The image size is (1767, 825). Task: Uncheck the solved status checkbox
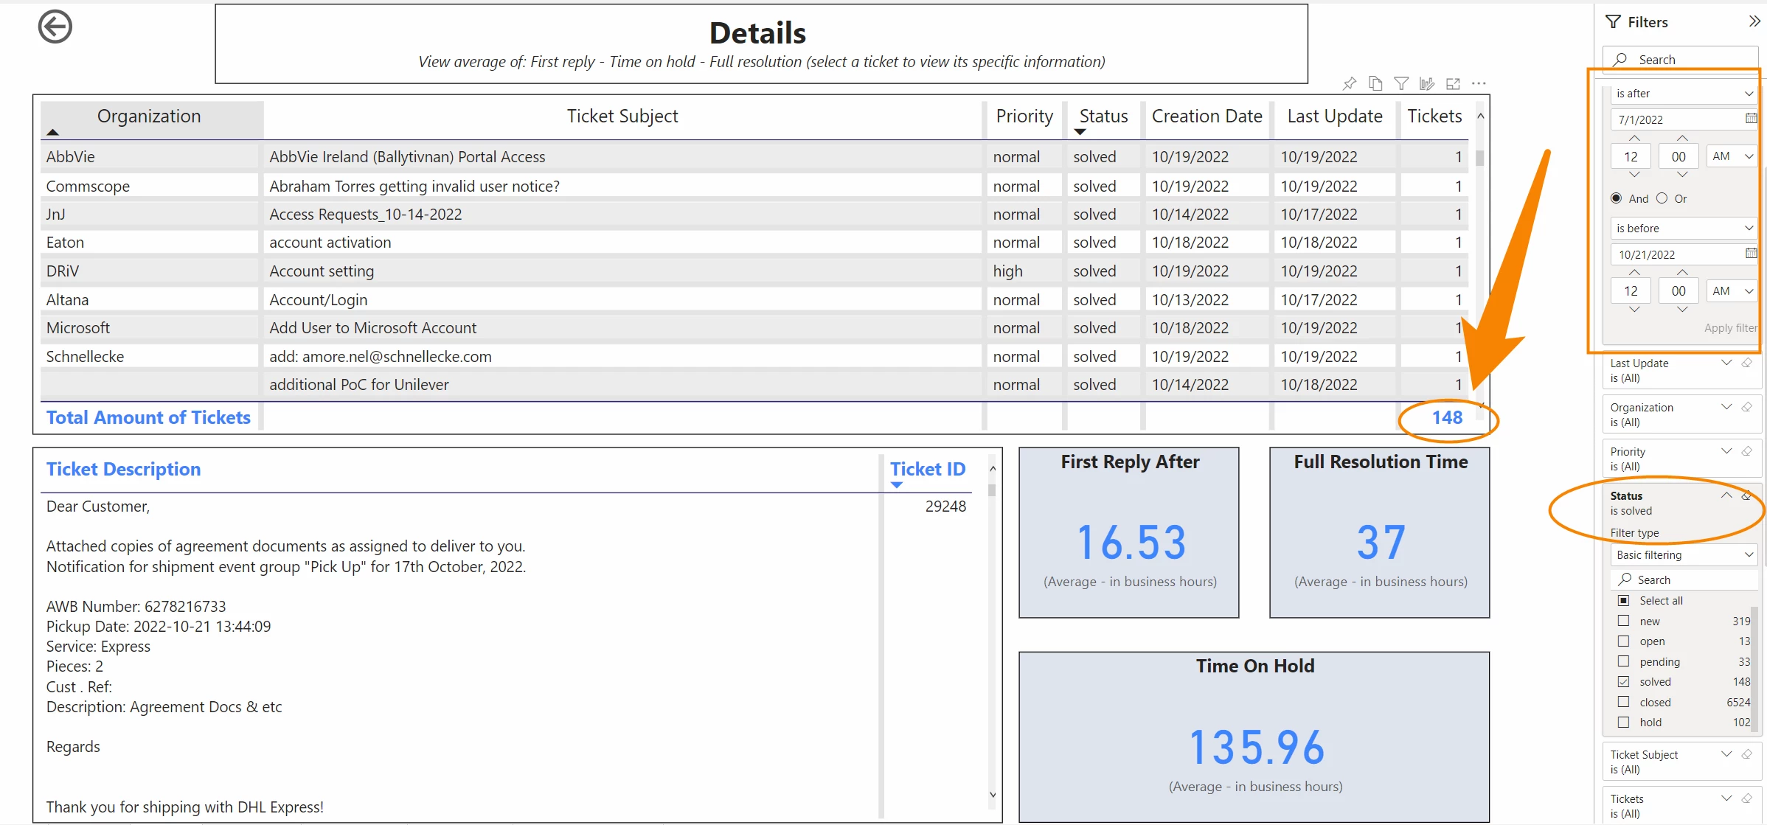point(1623,681)
